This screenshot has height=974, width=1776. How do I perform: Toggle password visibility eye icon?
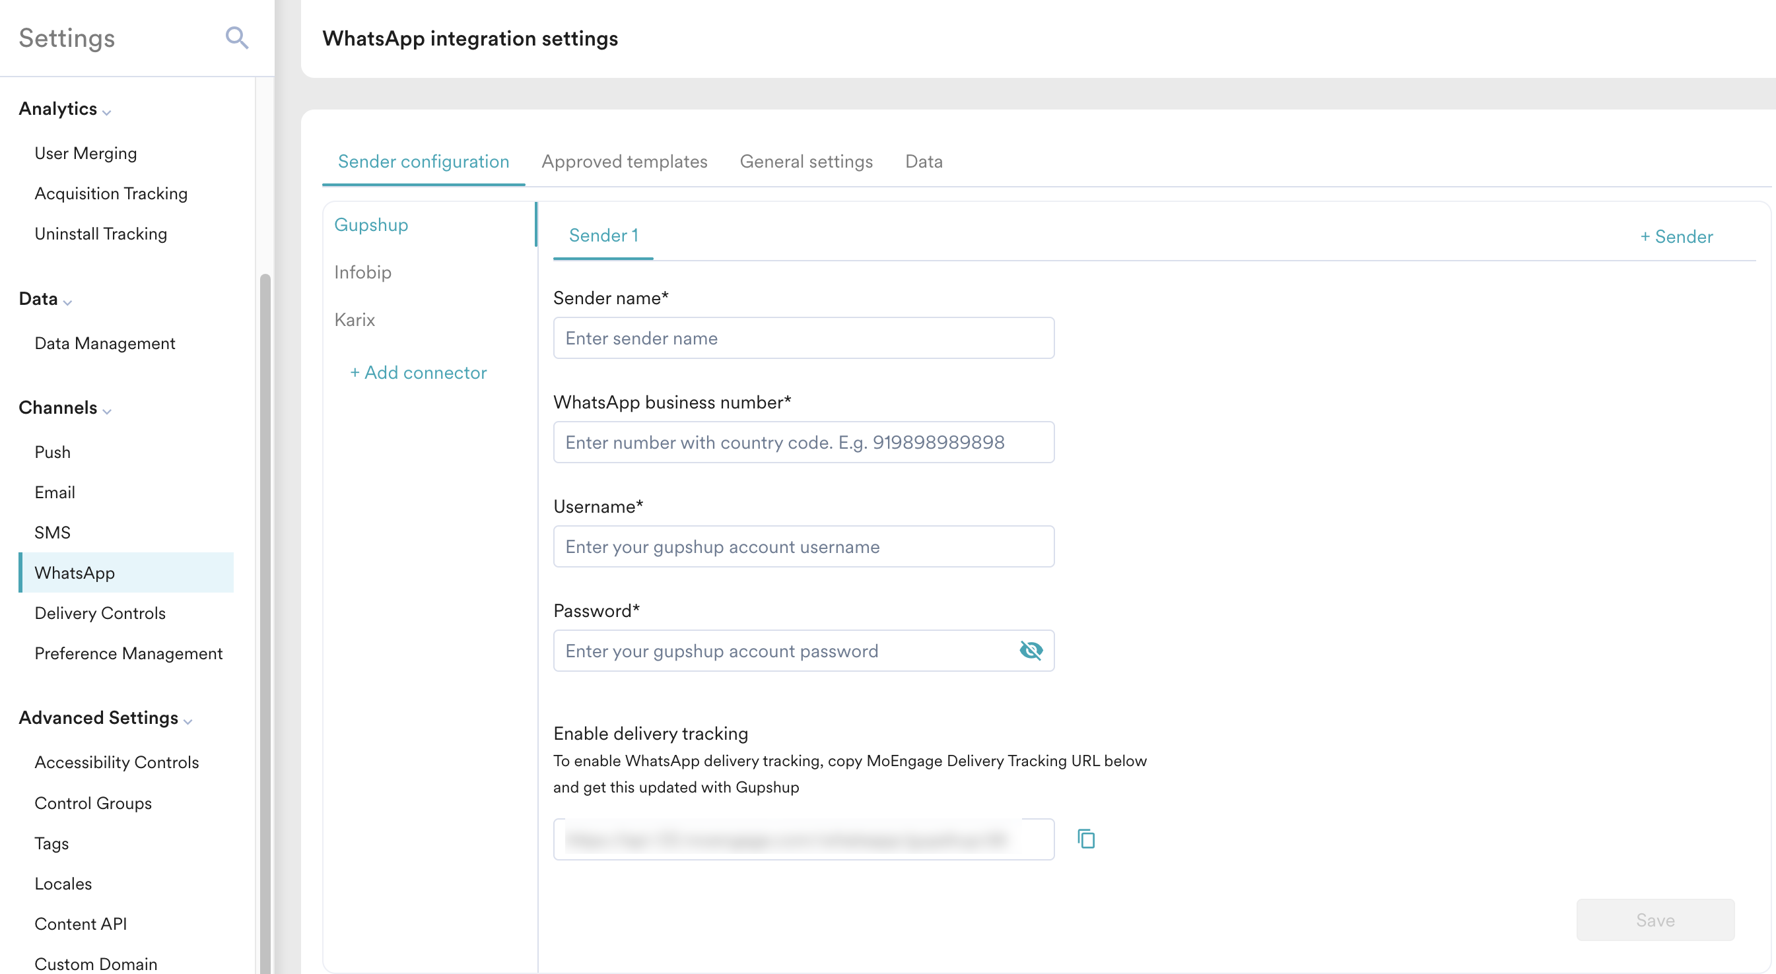click(x=1031, y=650)
